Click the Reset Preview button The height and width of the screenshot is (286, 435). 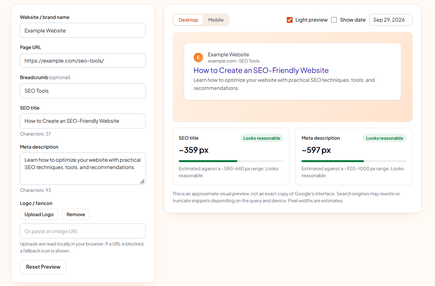pos(43,267)
